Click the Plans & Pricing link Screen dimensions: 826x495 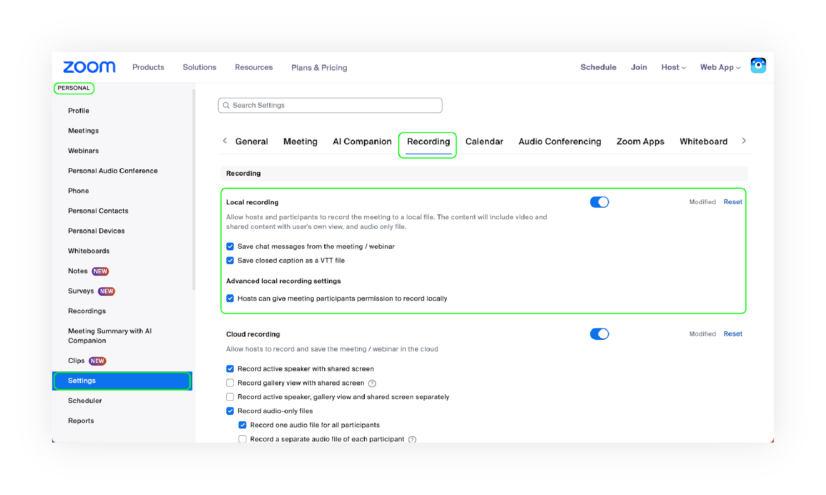(x=319, y=67)
